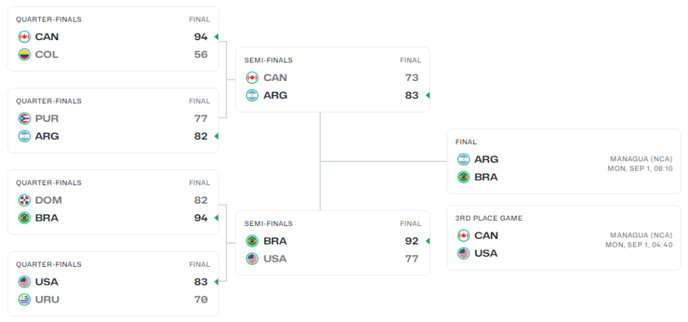Click Managua venue text in Final card
This screenshot has width=688, height=322.
click(x=641, y=159)
